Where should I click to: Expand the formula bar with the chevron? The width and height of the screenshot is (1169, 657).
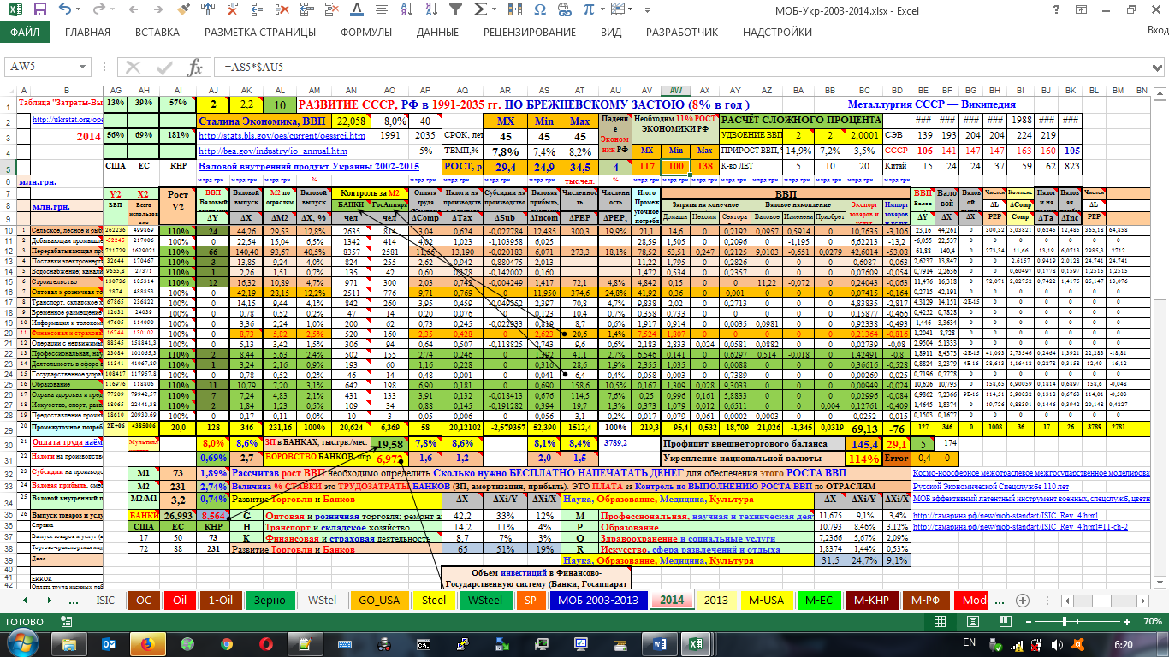1157,67
